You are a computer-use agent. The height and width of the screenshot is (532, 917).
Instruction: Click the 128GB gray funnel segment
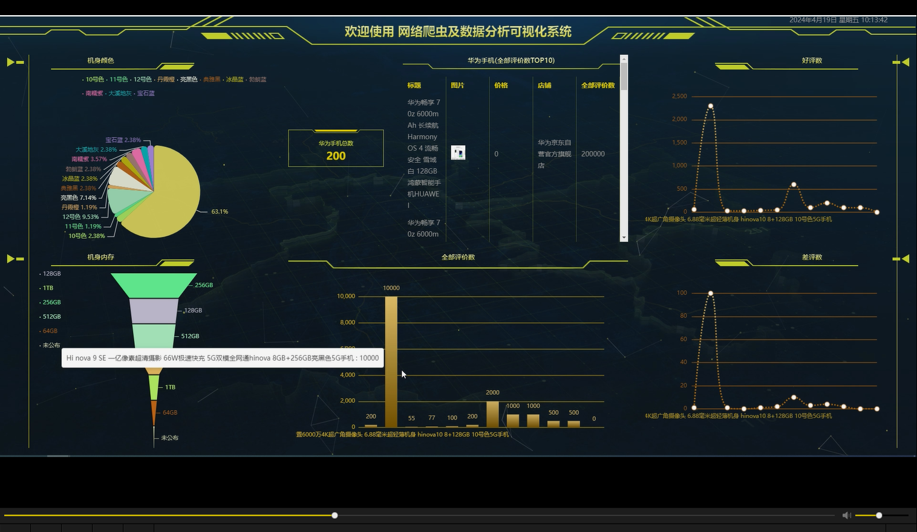tap(154, 311)
